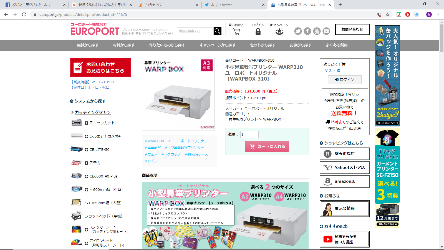Open 材料から探す menu
This screenshot has width=444, height=250.
coord(124,45)
